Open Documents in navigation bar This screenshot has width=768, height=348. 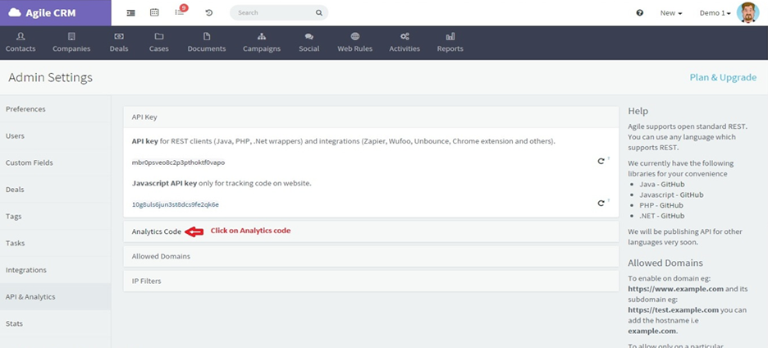click(x=207, y=43)
